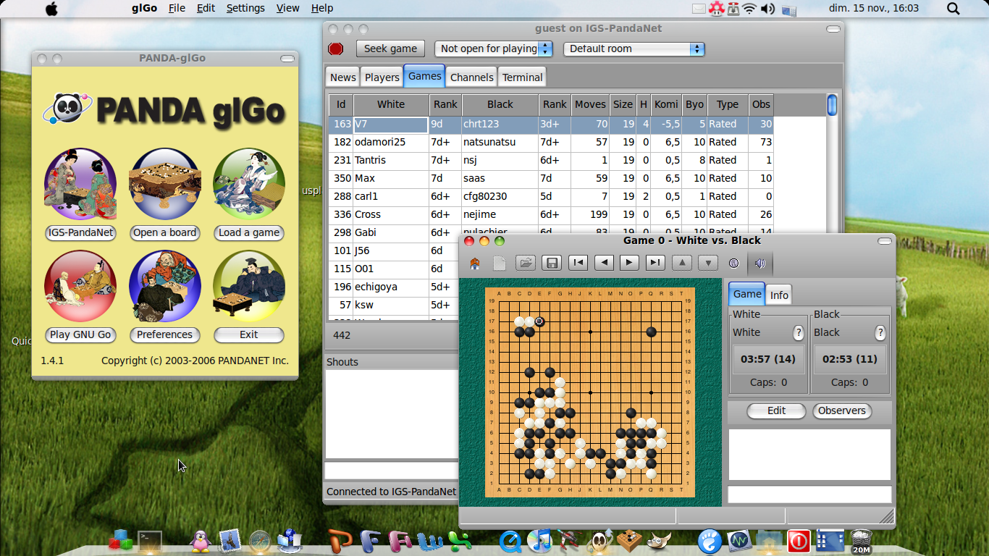The image size is (989, 556).
Task: Click the Play GNU Go round icon
Action: pyautogui.click(x=80, y=286)
